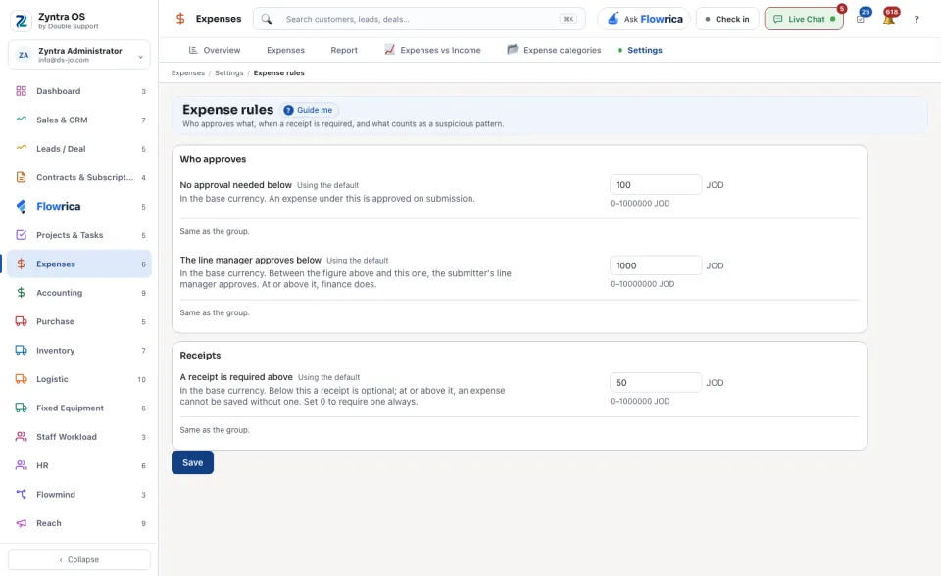
Task: Click the Guide me button
Action: [x=309, y=110]
